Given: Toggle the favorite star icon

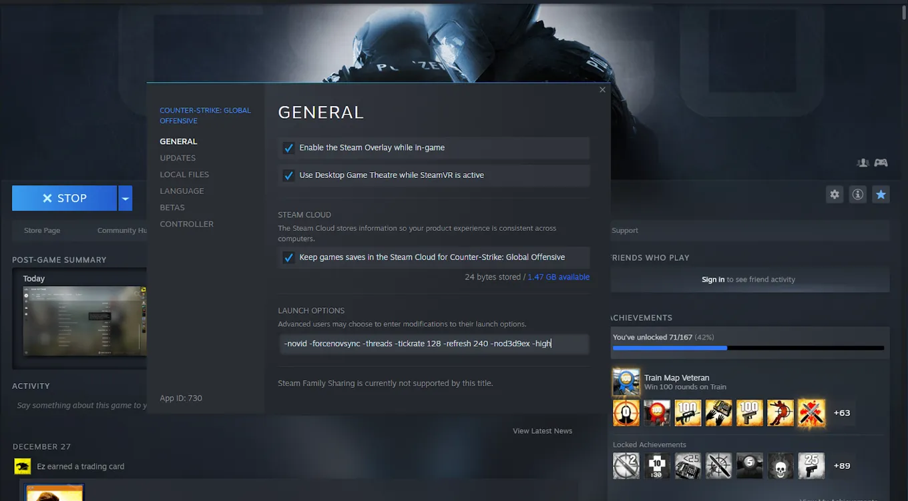Looking at the screenshot, I should coord(881,195).
